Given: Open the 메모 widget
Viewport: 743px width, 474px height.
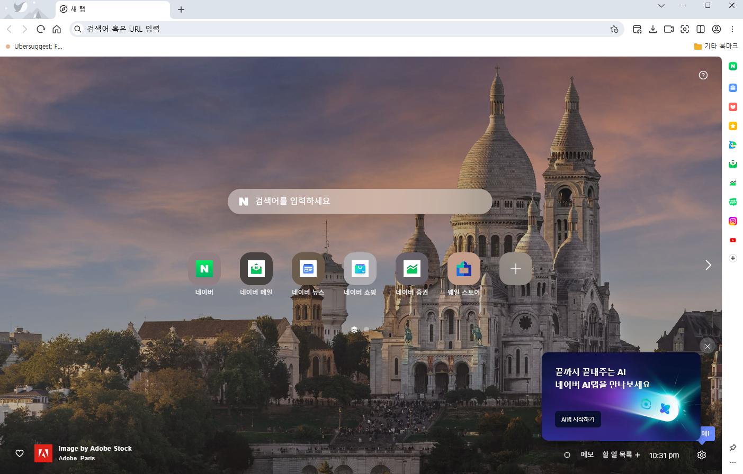Looking at the screenshot, I should tap(587, 454).
